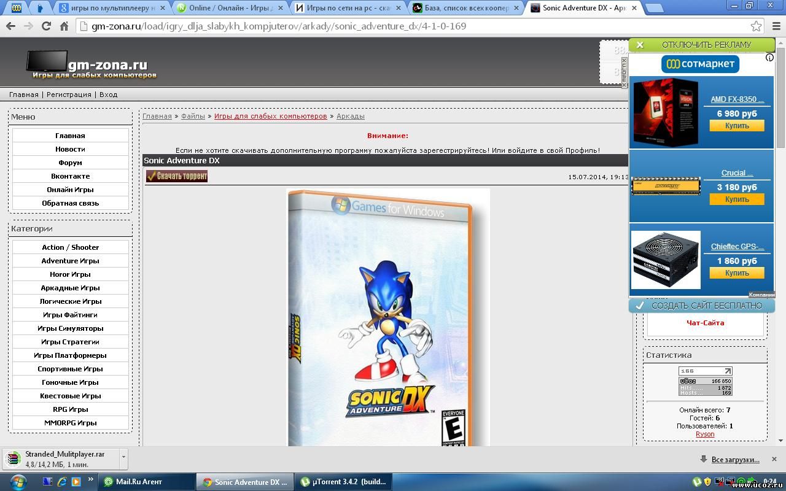The image size is (786, 491).
Task: Click the Регистрация link
Action: (x=69, y=95)
